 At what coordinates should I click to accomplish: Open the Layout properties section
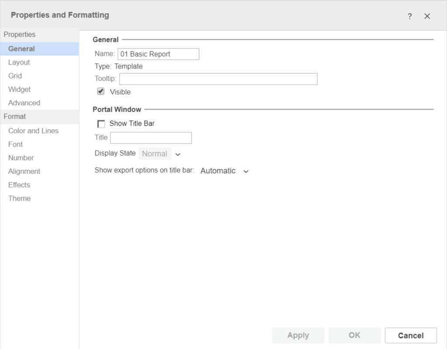[x=19, y=62]
